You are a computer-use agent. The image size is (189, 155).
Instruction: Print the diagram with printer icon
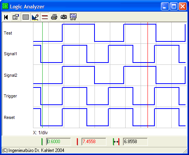pos(54,17)
